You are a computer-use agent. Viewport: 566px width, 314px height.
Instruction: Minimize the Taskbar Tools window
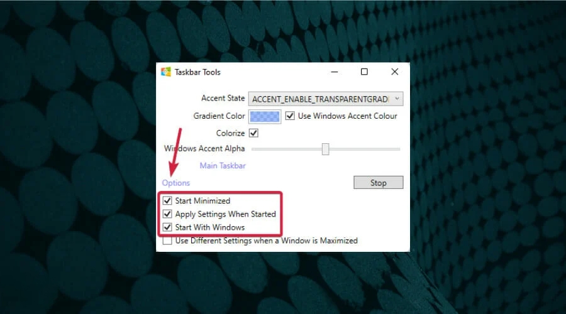(335, 72)
